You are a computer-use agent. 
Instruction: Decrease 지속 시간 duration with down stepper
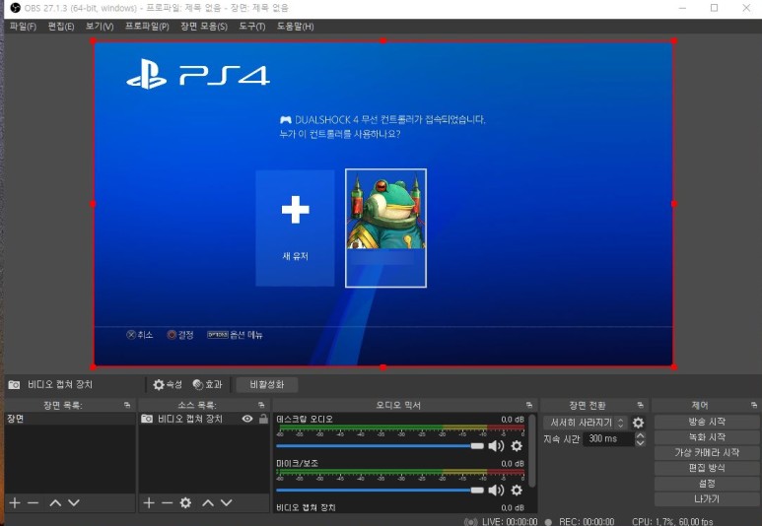click(x=641, y=442)
